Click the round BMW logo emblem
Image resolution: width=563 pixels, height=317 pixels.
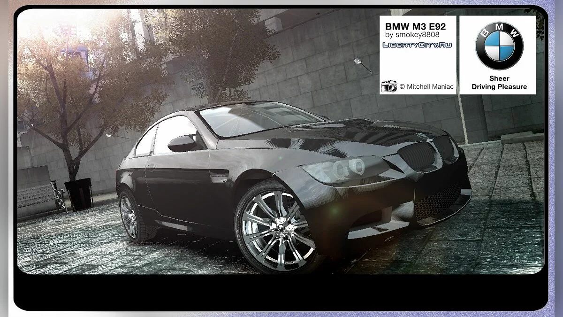(x=499, y=46)
